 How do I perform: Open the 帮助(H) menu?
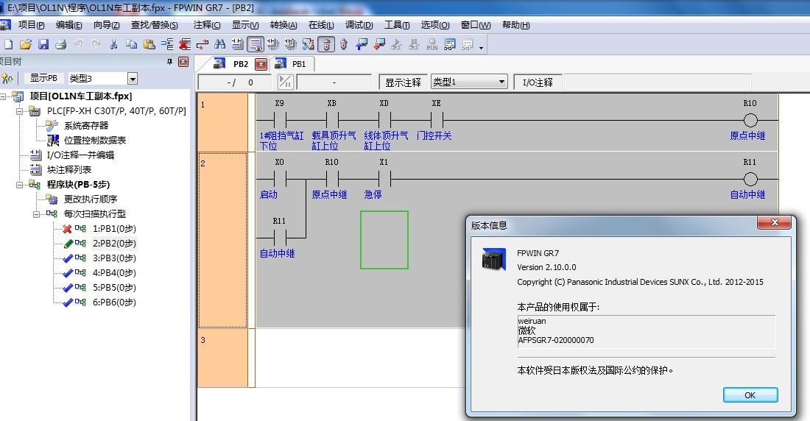coord(515,25)
